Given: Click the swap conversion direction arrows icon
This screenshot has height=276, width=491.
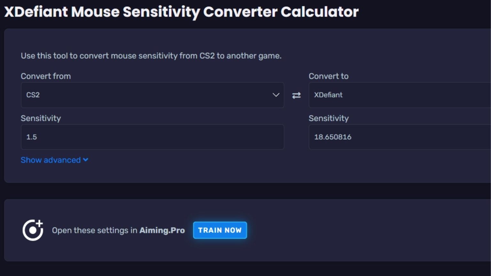Looking at the screenshot, I should point(296,95).
